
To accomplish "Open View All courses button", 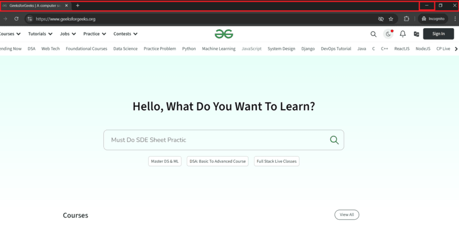I will coord(347,214).
